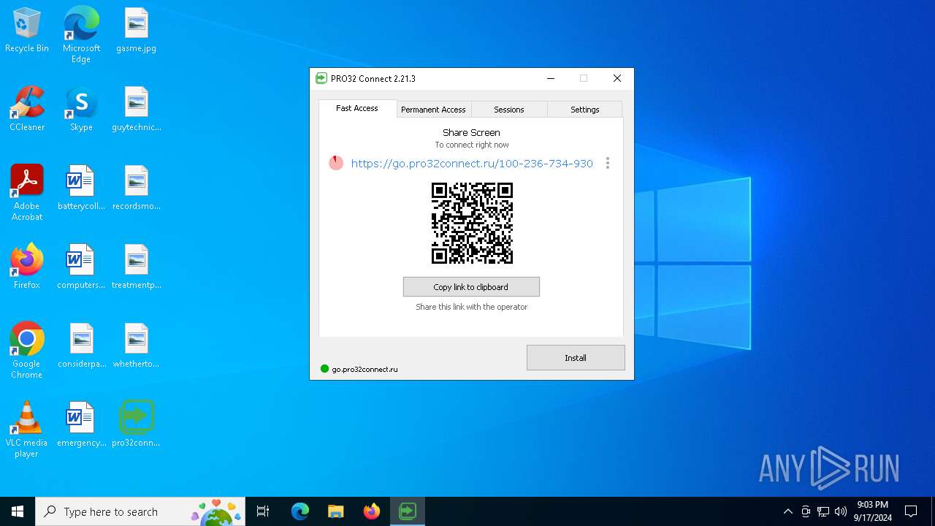
Task: Switch to the Fast Access tab
Action: point(357,108)
